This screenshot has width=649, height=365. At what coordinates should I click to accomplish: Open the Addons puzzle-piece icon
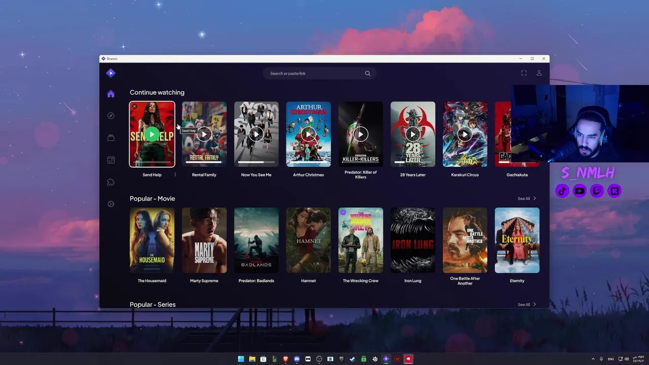111,182
